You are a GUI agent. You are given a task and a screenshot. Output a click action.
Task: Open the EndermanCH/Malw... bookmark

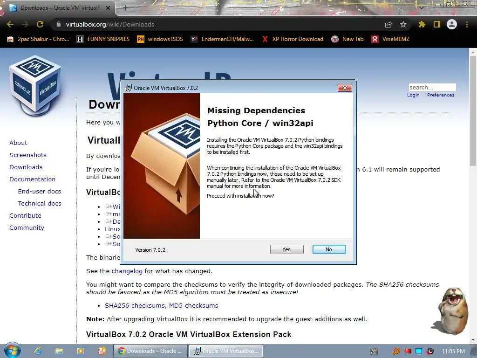click(222, 39)
